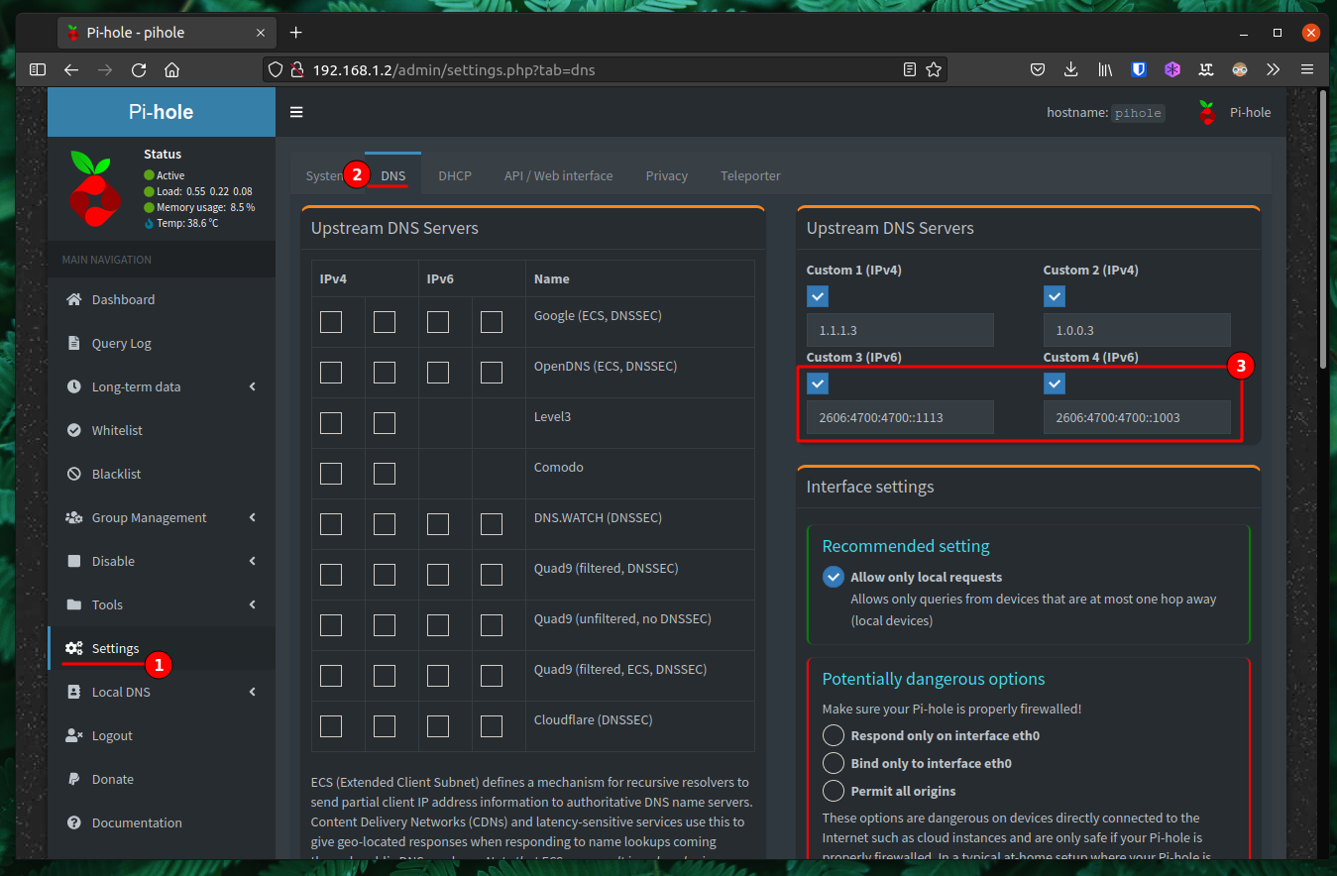Click the Settings gears icon
Viewport: 1337px width, 876px height.
point(73,648)
